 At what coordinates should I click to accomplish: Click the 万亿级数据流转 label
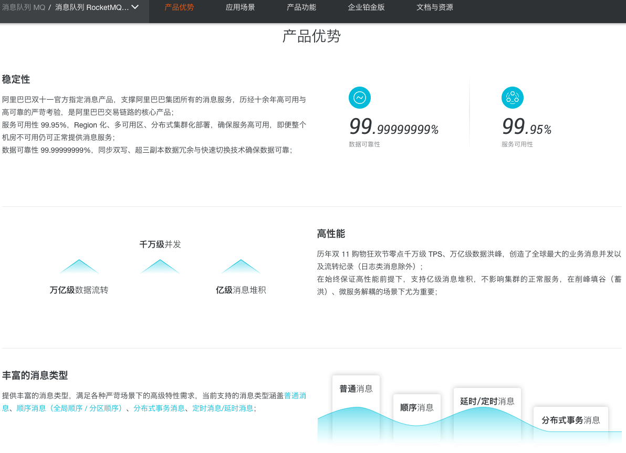click(79, 290)
